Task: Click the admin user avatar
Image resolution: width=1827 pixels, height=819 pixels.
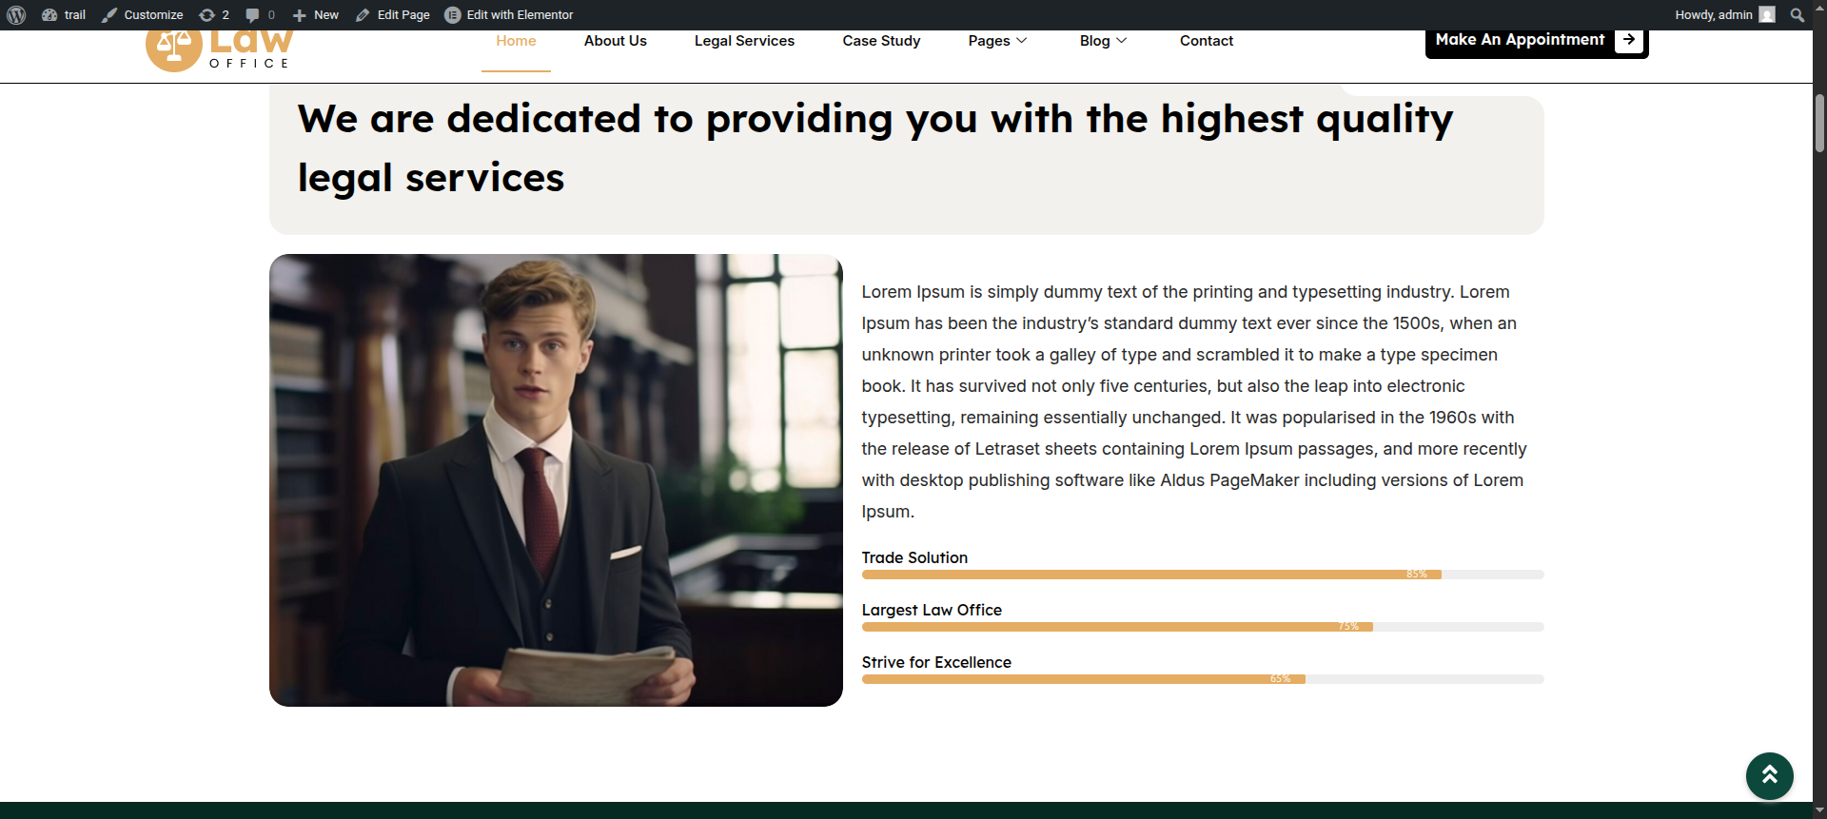Action: click(1767, 15)
